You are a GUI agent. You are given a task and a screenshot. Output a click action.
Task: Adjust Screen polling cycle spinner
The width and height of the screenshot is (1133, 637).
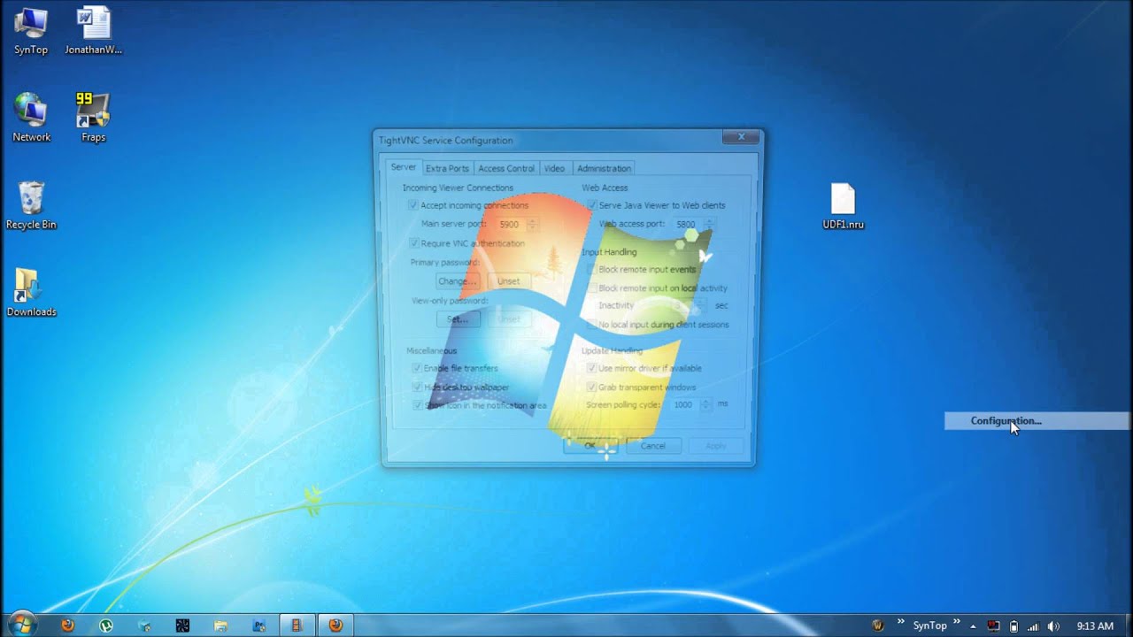[x=705, y=404]
